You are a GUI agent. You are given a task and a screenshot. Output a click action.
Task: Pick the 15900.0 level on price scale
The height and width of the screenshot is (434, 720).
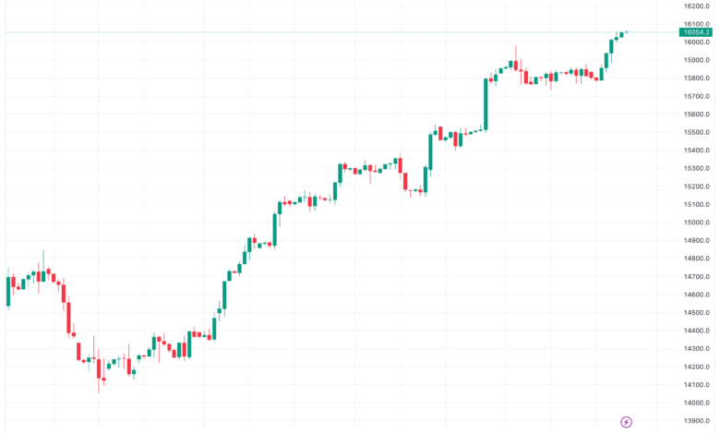point(697,60)
